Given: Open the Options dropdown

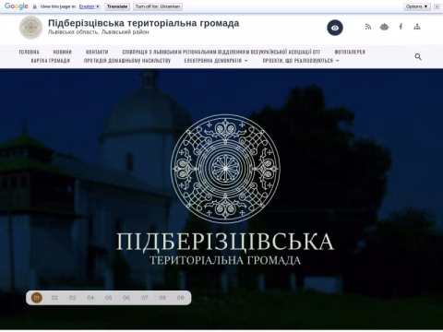Looking at the screenshot, I should tap(417, 6).
